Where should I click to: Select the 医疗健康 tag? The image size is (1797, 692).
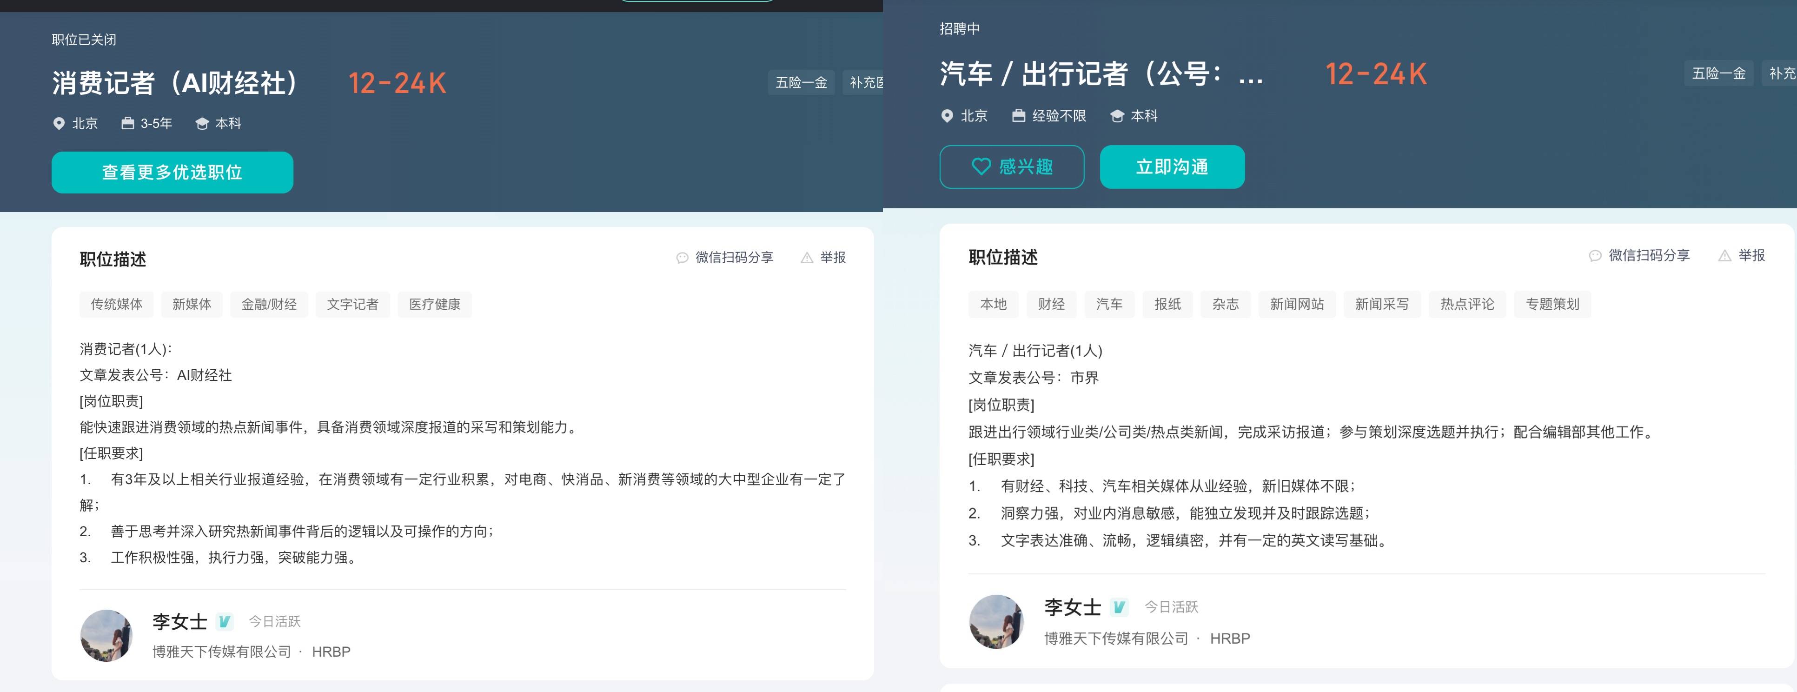435,304
